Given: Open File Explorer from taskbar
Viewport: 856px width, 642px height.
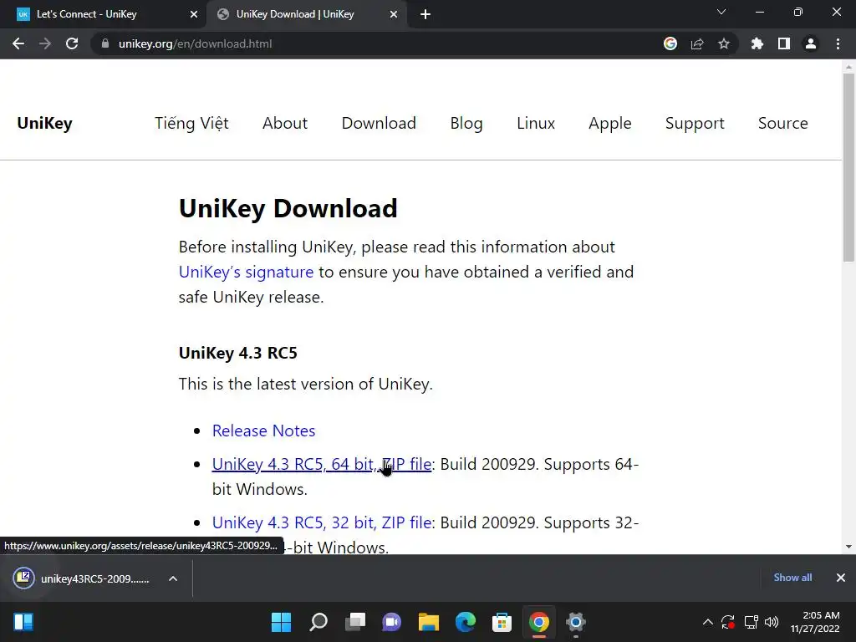Looking at the screenshot, I should 429,622.
